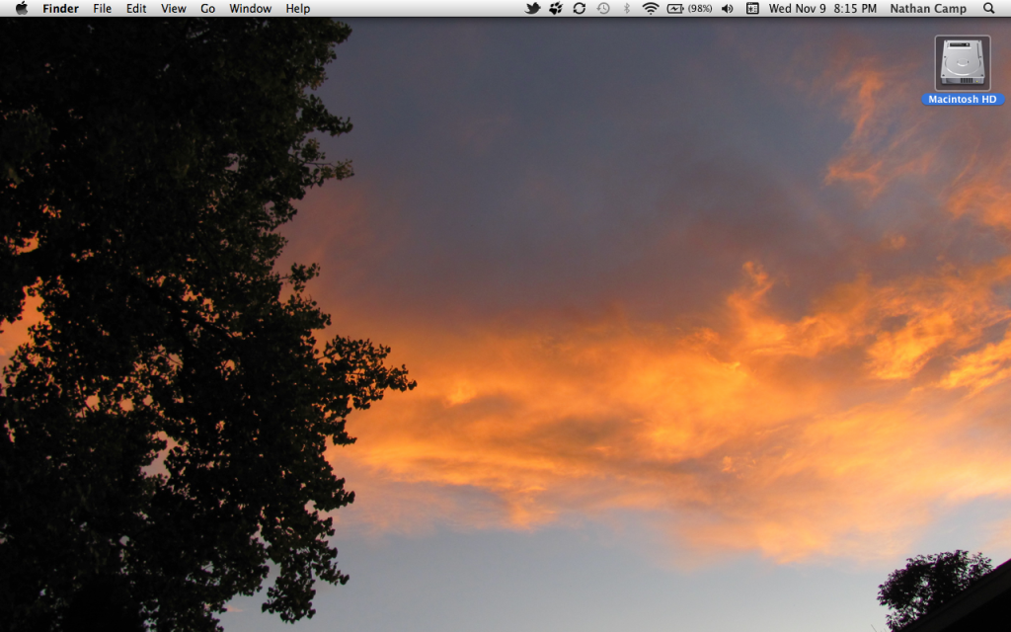Click the Edit menu
Image resolution: width=1011 pixels, height=632 pixels.
pos(136,9)
